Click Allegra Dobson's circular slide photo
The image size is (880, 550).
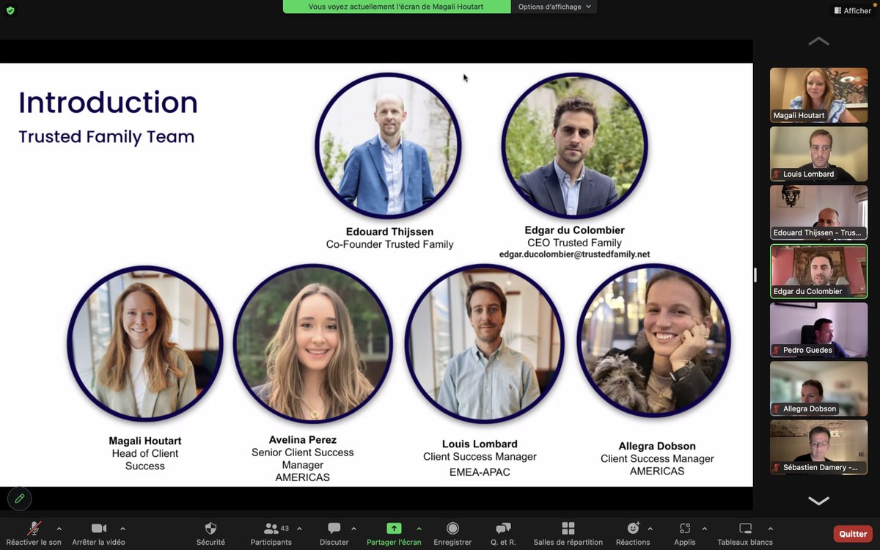click(x=654, y=340)
